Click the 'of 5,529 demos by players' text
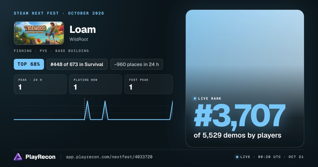 [x=237, y=135]
